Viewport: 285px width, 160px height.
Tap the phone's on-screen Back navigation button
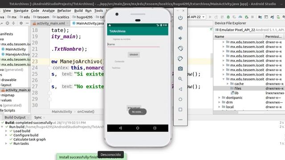(x=120, y=128)
